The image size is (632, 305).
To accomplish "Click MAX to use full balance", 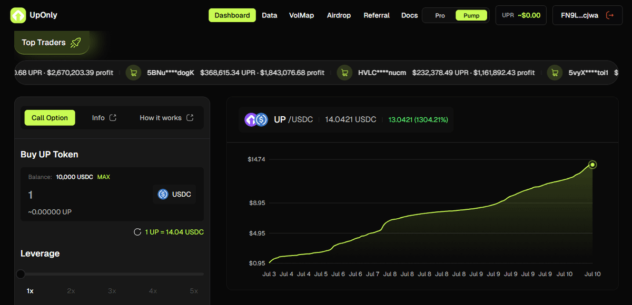I will tap(104, 177).
